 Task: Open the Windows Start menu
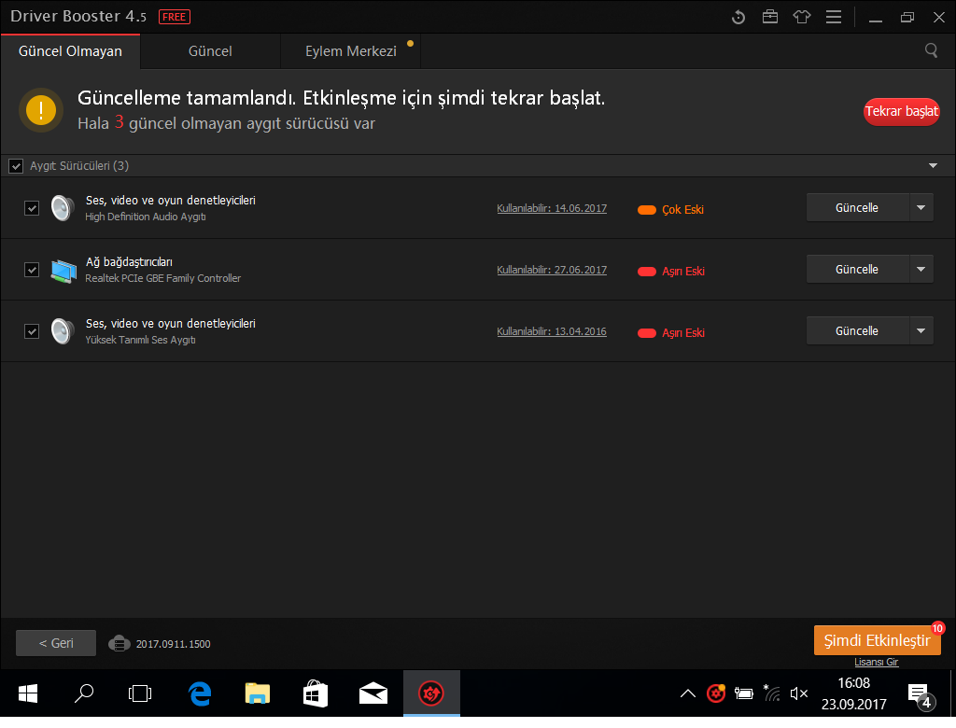pos(28,693)
